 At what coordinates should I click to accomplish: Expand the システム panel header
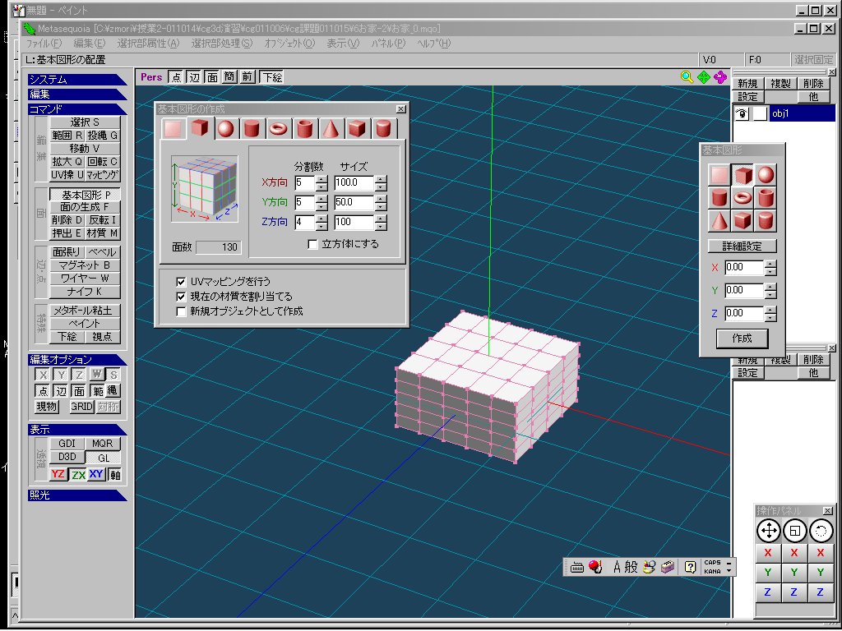(x=77, y=80)
